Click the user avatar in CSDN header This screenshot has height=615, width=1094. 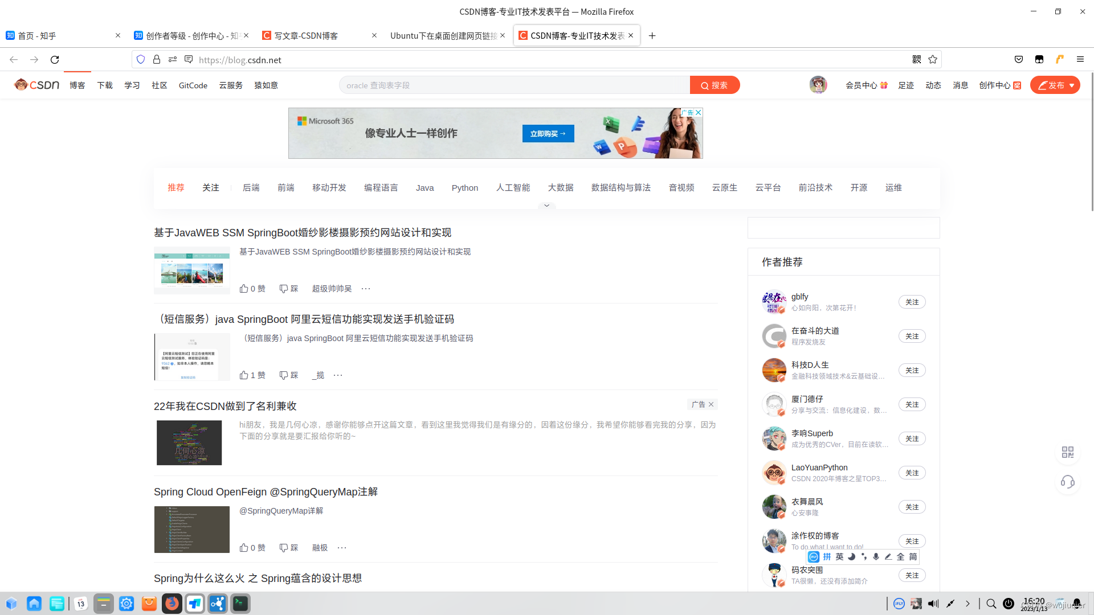point(818,85)
